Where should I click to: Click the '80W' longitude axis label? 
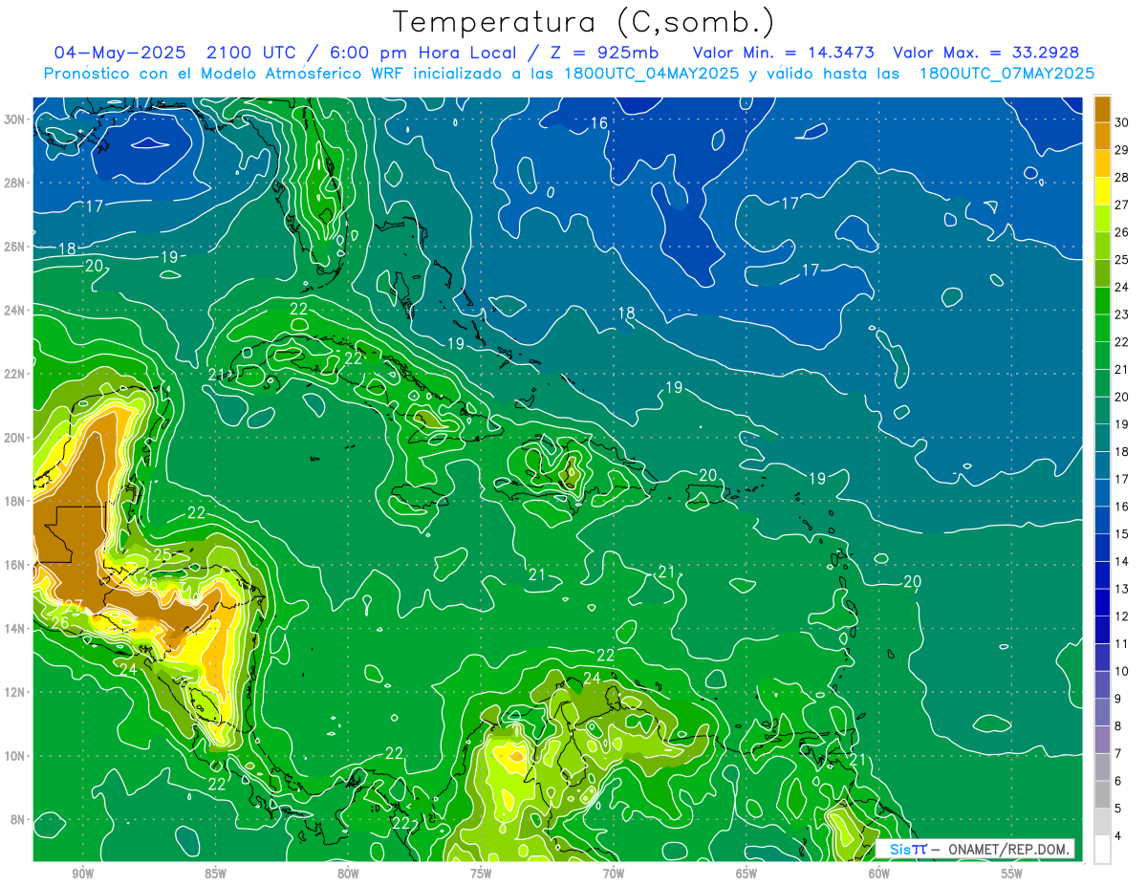click(348, 874)
